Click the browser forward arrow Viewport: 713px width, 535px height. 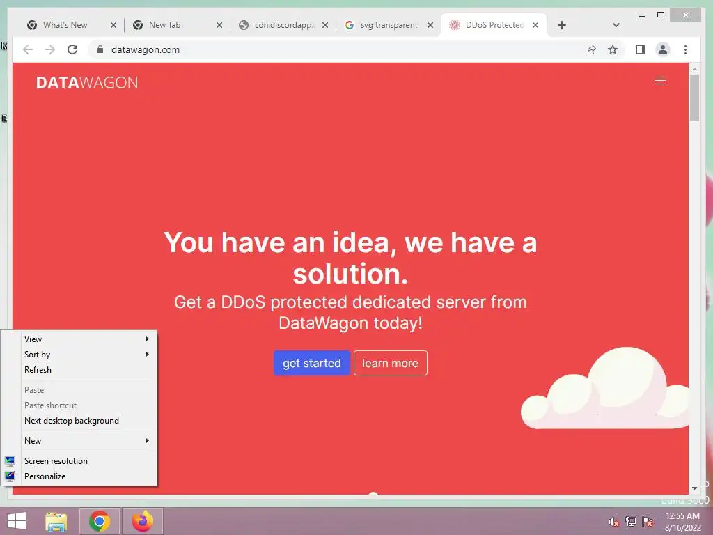(50, 49)
